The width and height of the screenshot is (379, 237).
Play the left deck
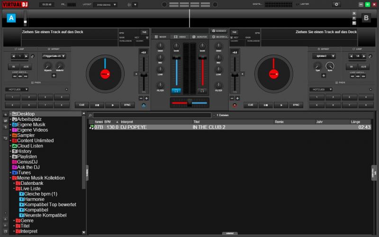[113, 105]
